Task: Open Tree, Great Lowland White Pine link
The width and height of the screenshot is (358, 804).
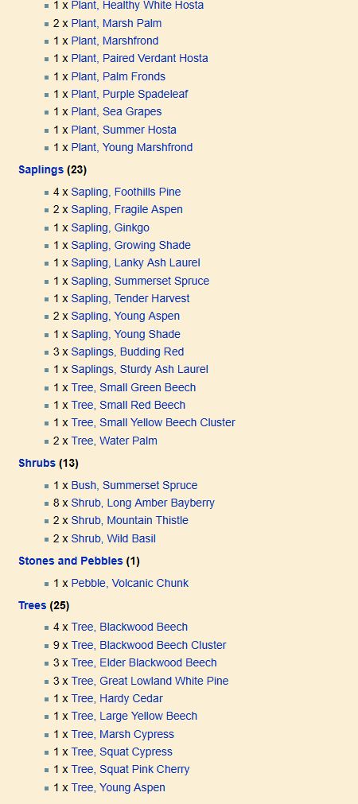Action: tap(150, 681)
